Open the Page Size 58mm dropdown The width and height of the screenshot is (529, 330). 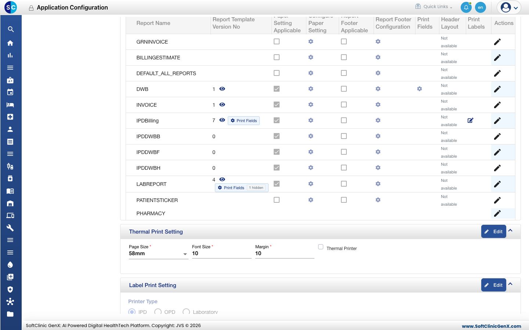point(158,254)
